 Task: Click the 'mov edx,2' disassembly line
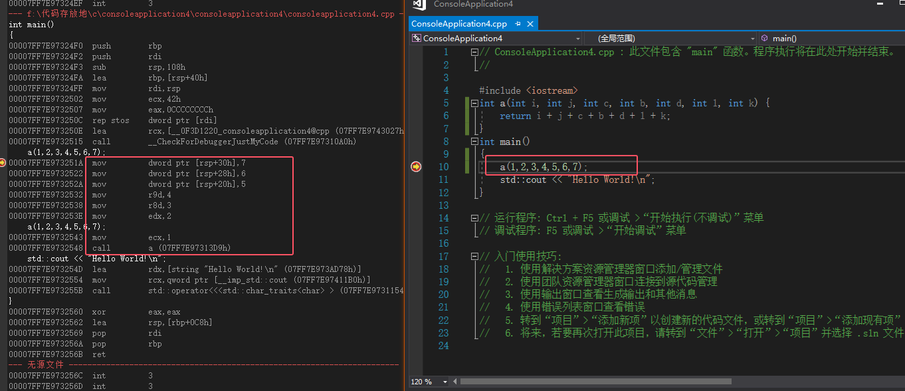(90, 216)
